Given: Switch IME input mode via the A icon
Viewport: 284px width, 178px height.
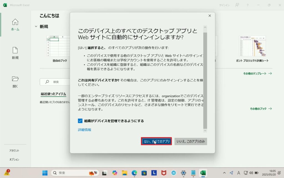Looking at the screenshot, I should tap(239, 173).
